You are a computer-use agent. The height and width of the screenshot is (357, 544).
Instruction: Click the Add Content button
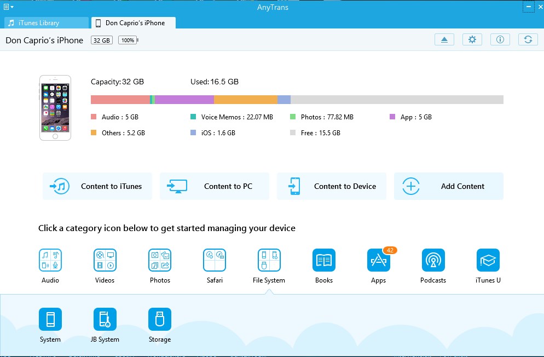pyautogui.click(x=449, y=186)
